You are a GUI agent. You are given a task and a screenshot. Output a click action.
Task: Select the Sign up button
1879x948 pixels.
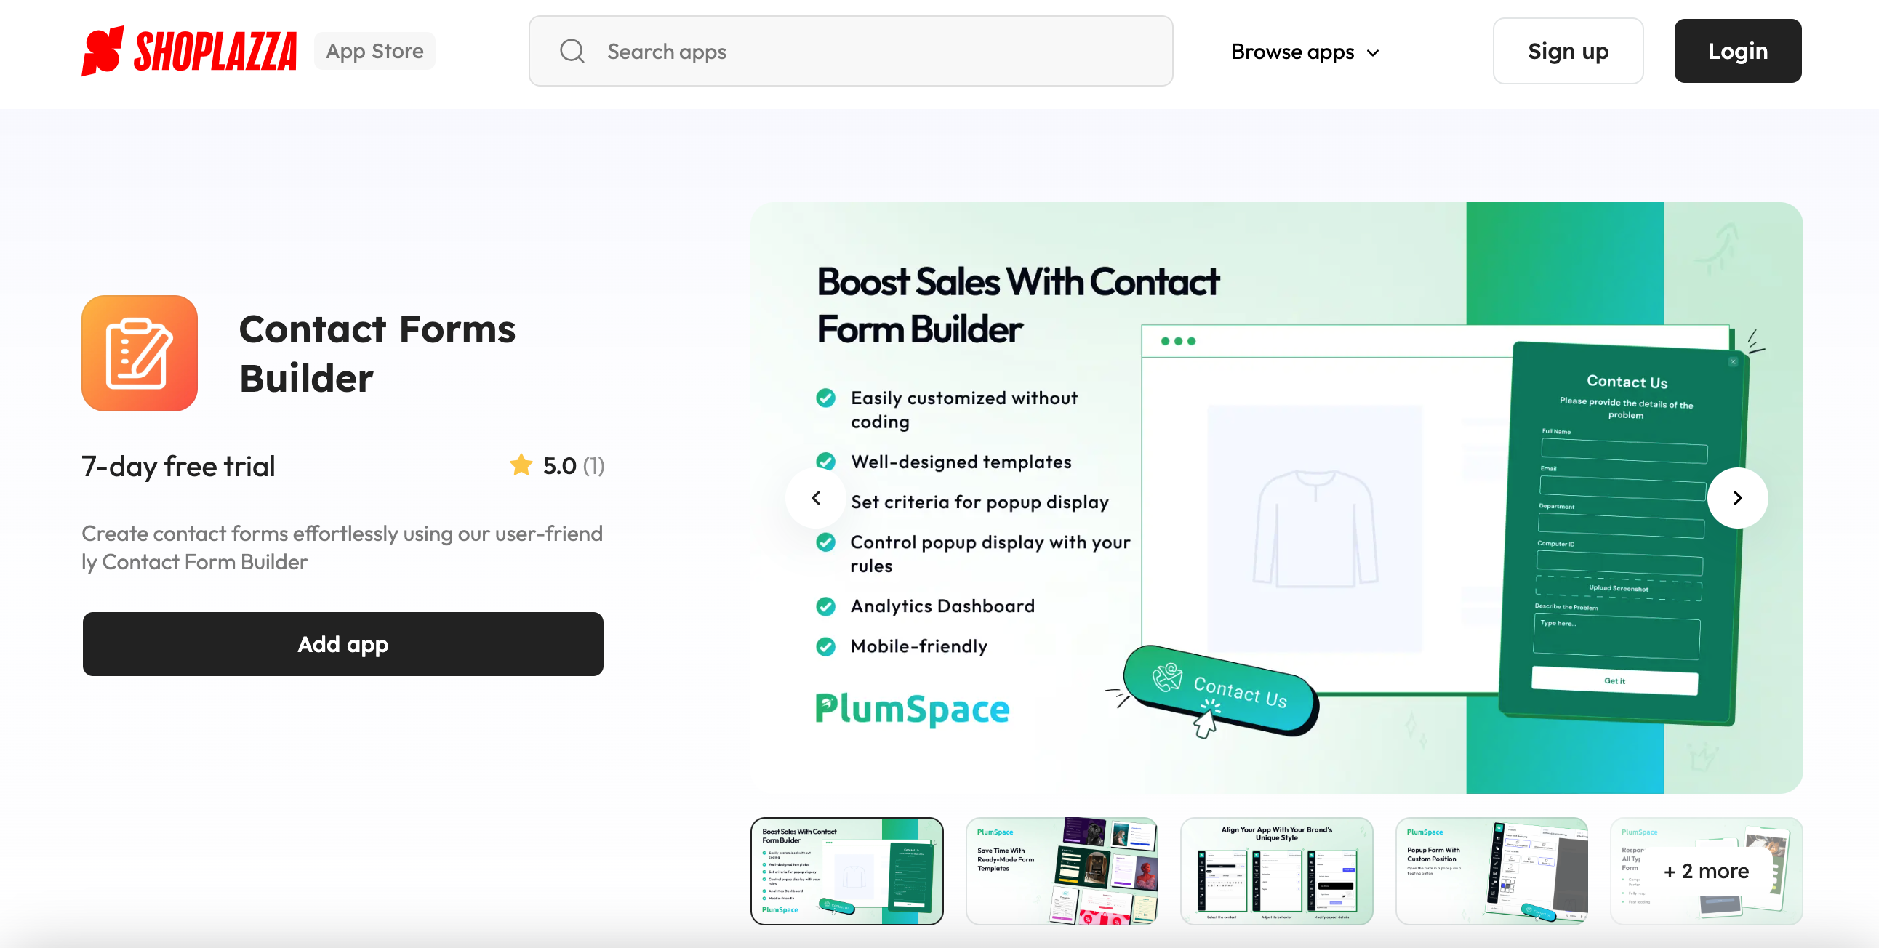1568,51
